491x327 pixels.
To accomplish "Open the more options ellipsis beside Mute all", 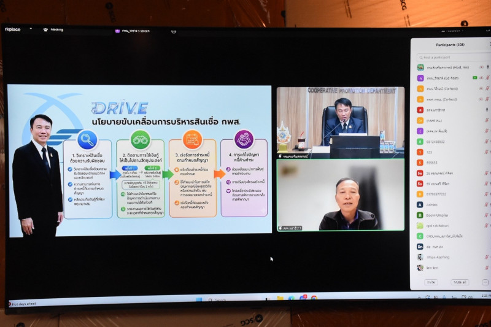I will tap(485, 282).
